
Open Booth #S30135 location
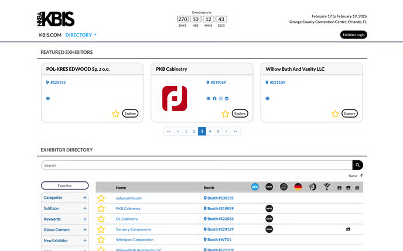click(x=218, y=198)
